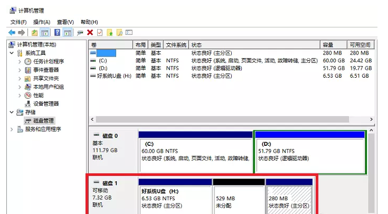The width and height of the screenshot is (388, 214).
Task: Expand the 性能 node arrow
Action: pos(20,96)
